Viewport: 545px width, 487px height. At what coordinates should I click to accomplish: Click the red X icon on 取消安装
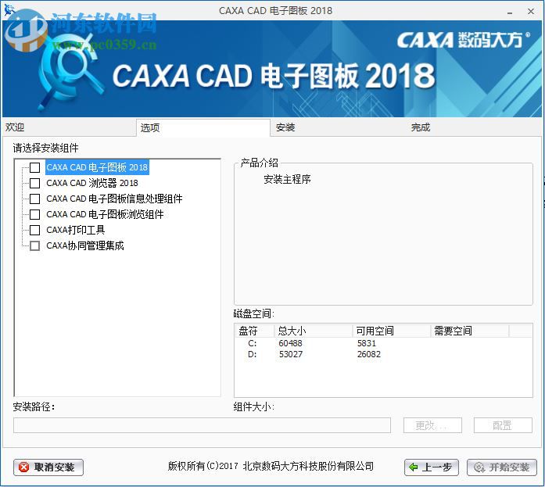click(23, 467)
